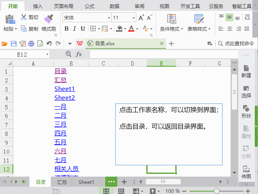Viewport: 258px width, 194px height.
Task: Expand the Name Box dropdown showing E12
Action: (47, 54)
